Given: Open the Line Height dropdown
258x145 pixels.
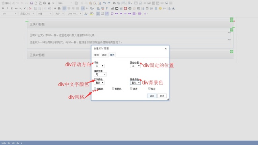Looking at the screenshot, I should click(x=74, y=14).
